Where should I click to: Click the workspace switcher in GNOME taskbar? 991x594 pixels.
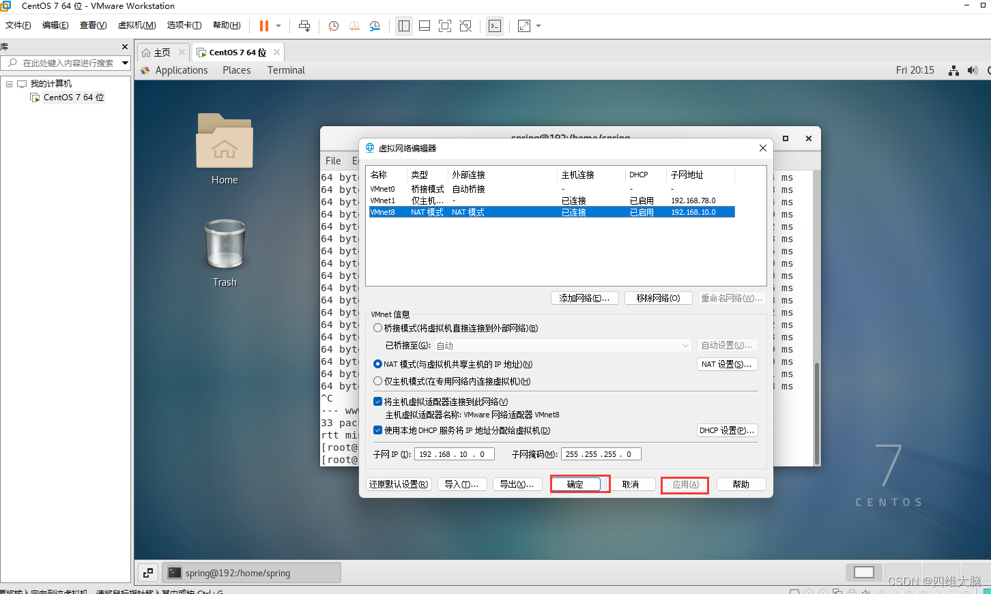click(864, 572)
